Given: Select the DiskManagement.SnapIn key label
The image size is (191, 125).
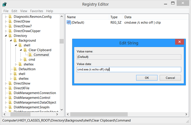Looking at the screenshot, I should [x=32, y=107].
